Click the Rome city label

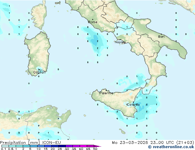[x=93, y=22]
